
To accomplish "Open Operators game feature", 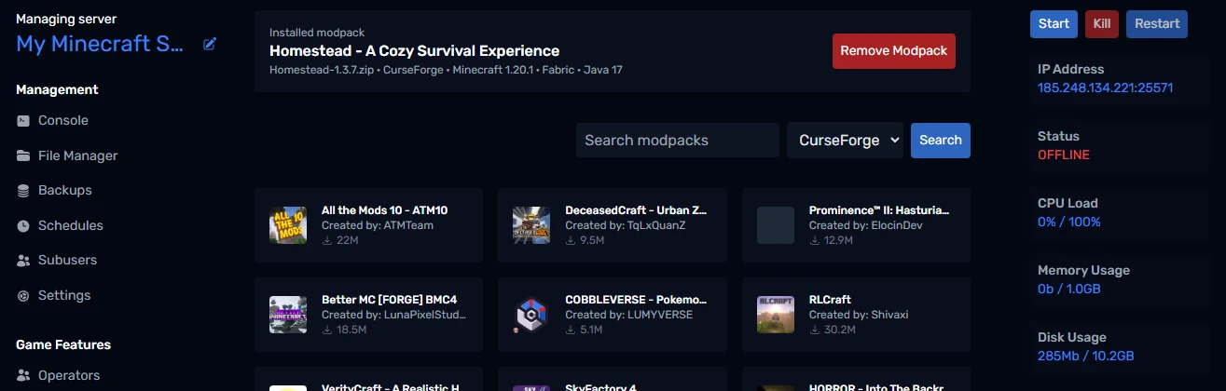I will pos(69,376).
